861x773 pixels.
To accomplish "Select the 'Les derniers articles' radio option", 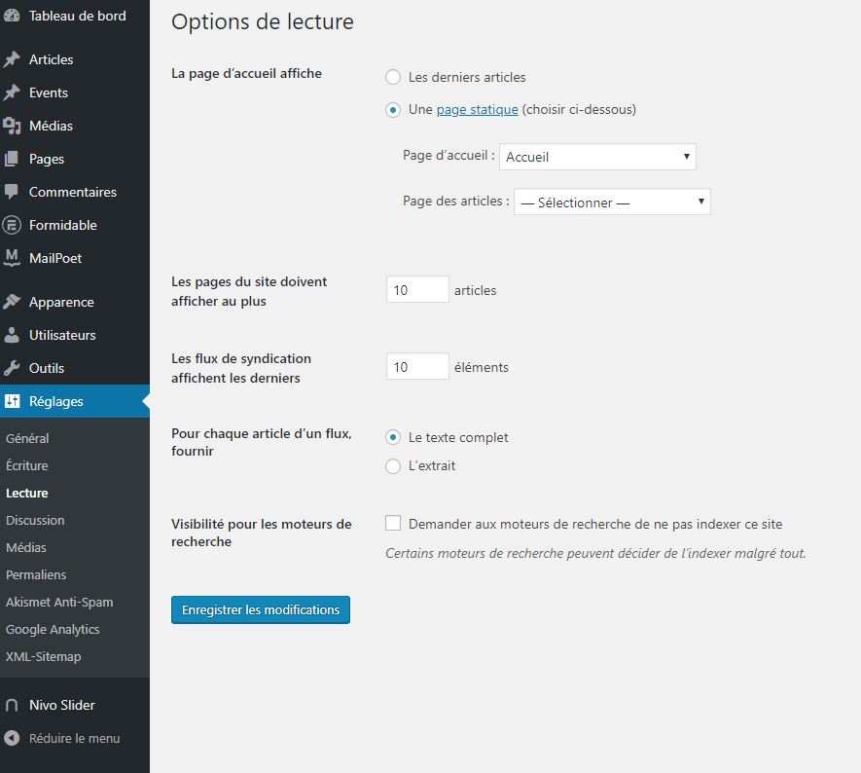I will point(393,77).
